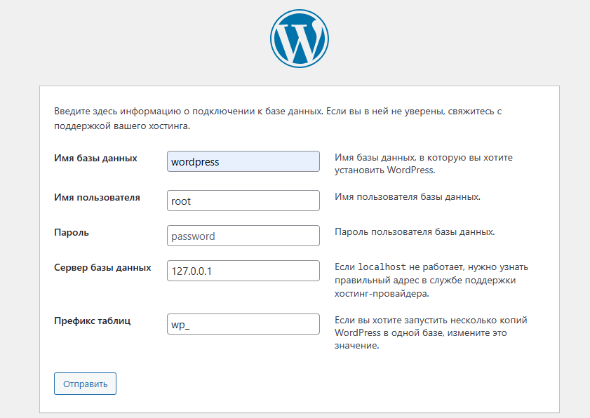Click the Пароль пользователя базы данных hint
The width and height of the screenshot is (590, 418).
point(415,231)
